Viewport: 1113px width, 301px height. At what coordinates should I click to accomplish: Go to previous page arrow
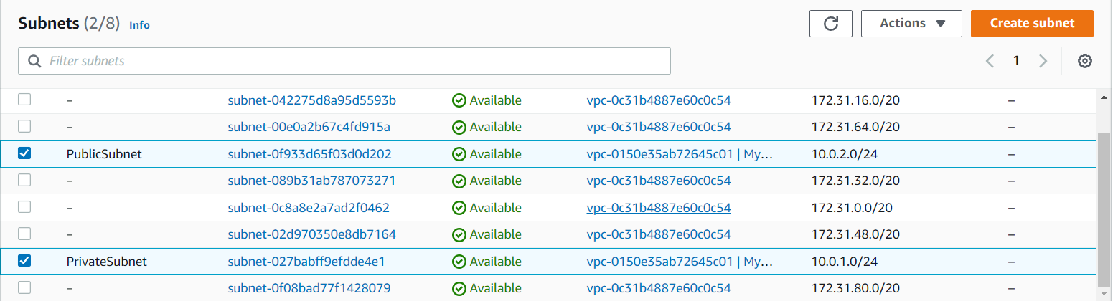(990, 61)
